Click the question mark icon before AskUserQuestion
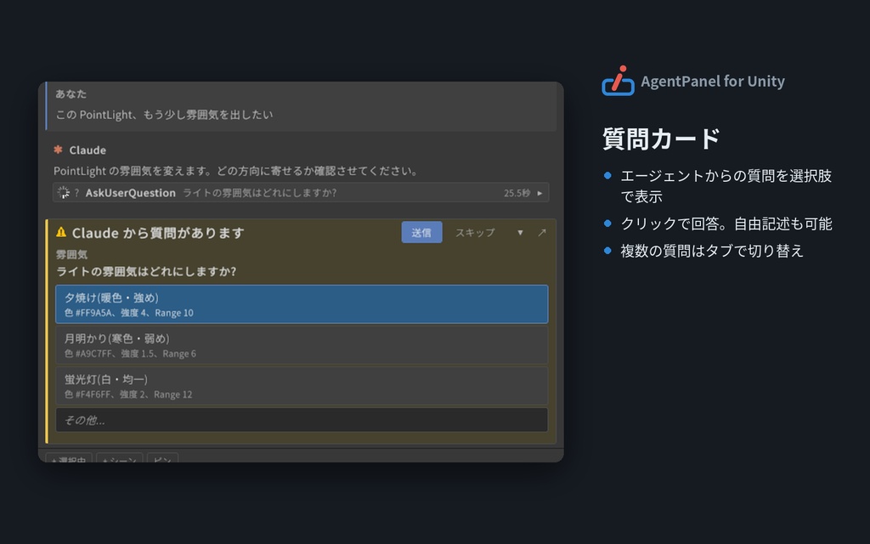The height and width of the screenshot is (544, 870). 76,193
